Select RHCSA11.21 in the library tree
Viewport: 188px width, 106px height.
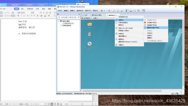coord(69,24)
